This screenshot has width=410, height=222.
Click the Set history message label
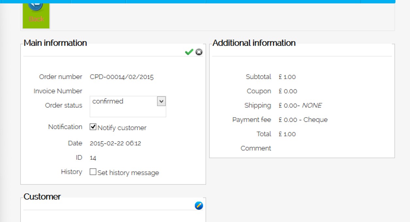(x=128, y=173)
